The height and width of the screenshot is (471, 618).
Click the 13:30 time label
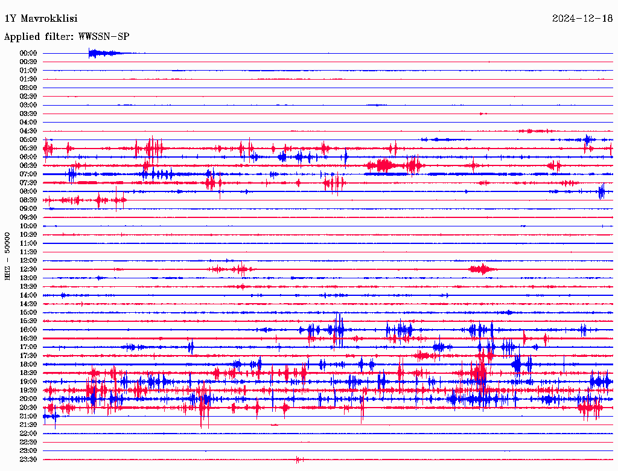(28, 286)
